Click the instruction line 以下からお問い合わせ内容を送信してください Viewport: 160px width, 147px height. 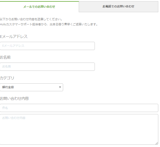(31, 19)
